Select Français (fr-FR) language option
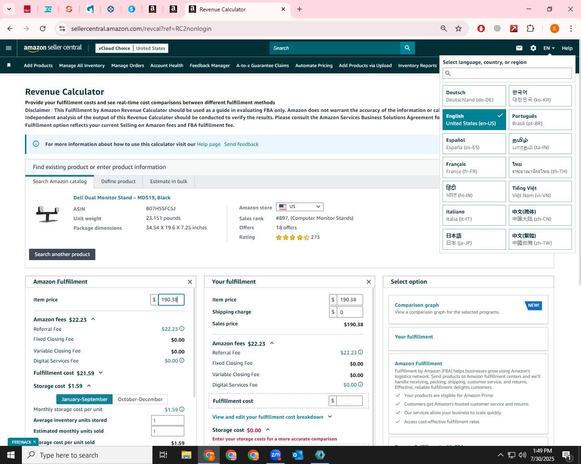 474,168
